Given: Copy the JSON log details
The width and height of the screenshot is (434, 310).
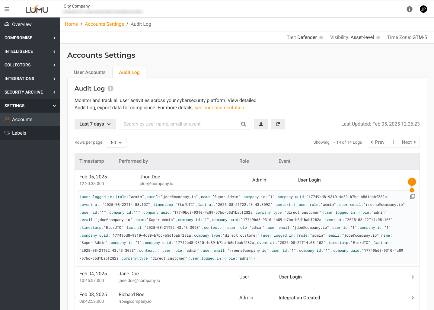Looking at the screenshot, I should [413, 197].
